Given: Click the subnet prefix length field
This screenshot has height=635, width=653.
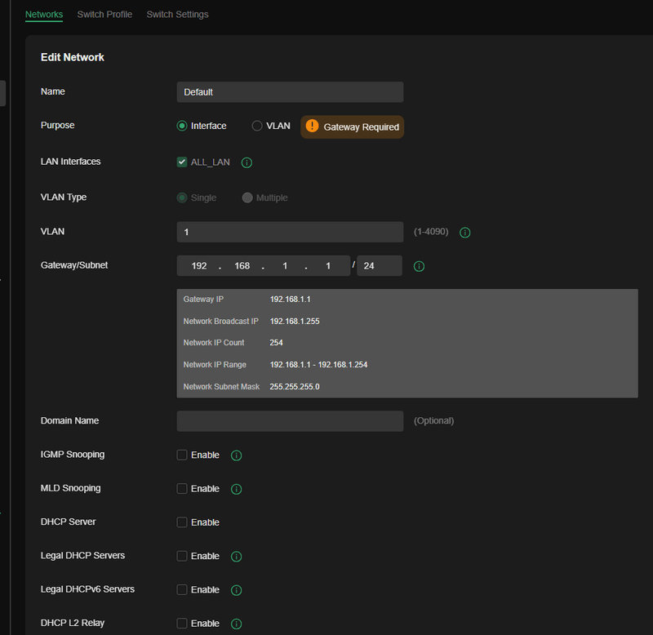Looking at the screenshot, I should click(x=379, y=266).
